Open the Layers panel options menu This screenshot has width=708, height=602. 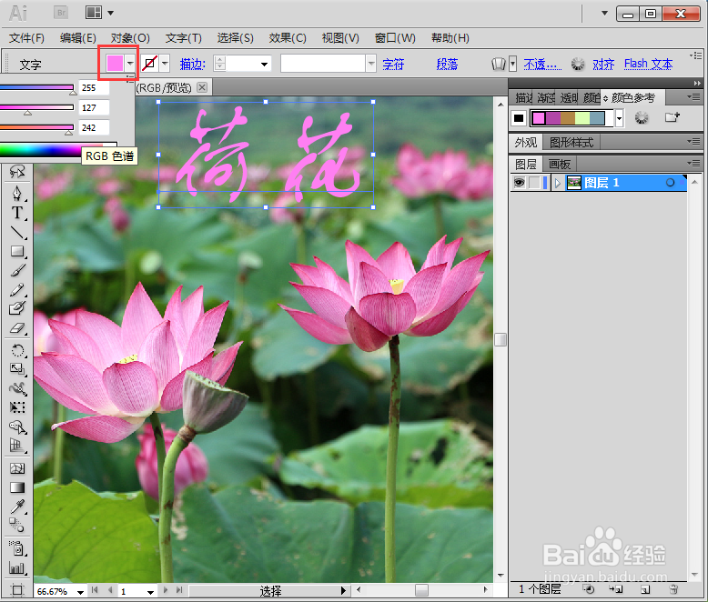pyautogui.click(x=694, y=164)
